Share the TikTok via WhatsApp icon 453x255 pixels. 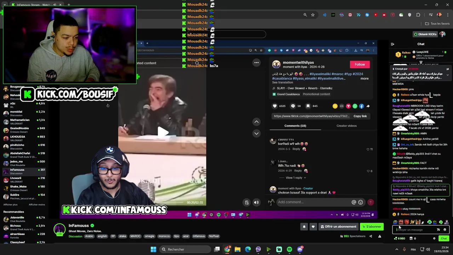coord(355,106)
